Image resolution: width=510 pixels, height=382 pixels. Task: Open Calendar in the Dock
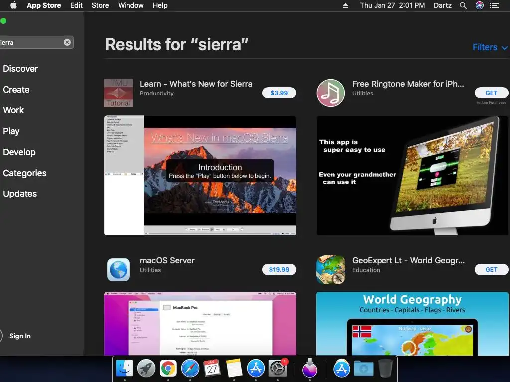pyautogui.click(x=212, y=369)
